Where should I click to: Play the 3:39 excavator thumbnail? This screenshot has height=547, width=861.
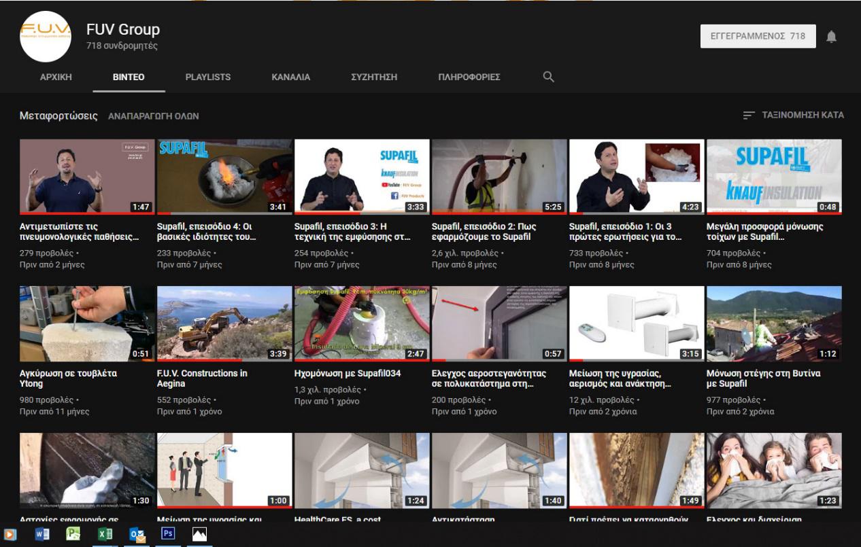tap(224, 323)
